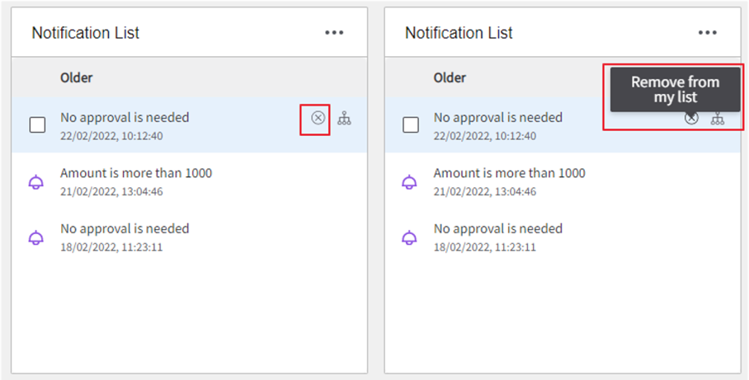Click the hierarchy diagram icon in the right panel
749x380 pixels.
pos(718,118)
